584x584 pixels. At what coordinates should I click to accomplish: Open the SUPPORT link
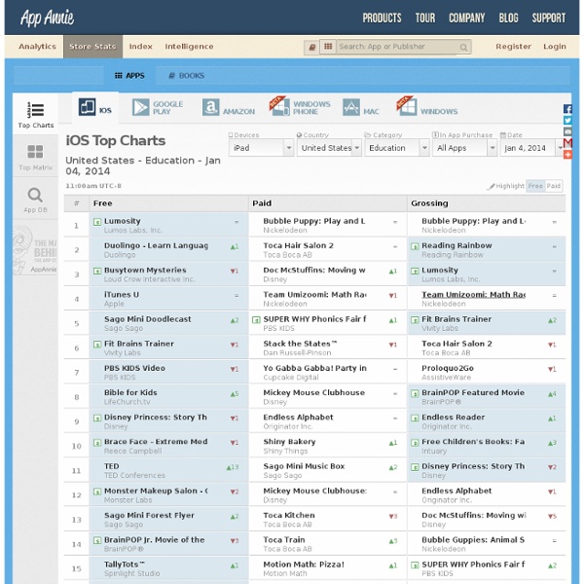pos(549,18)
